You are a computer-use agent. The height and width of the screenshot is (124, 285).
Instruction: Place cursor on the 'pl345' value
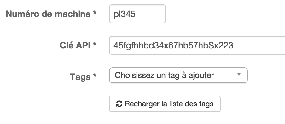point(125,14)
